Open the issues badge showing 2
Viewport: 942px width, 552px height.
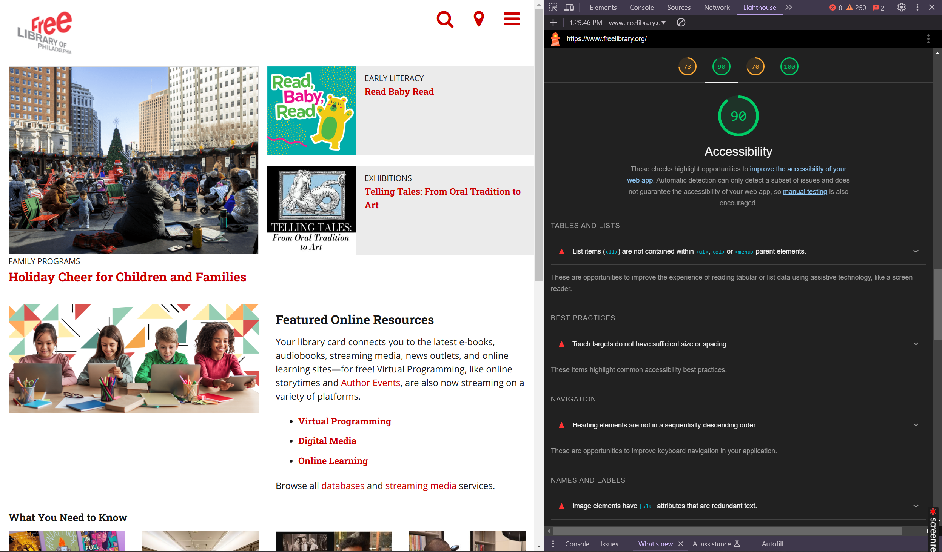click(879, 8)
